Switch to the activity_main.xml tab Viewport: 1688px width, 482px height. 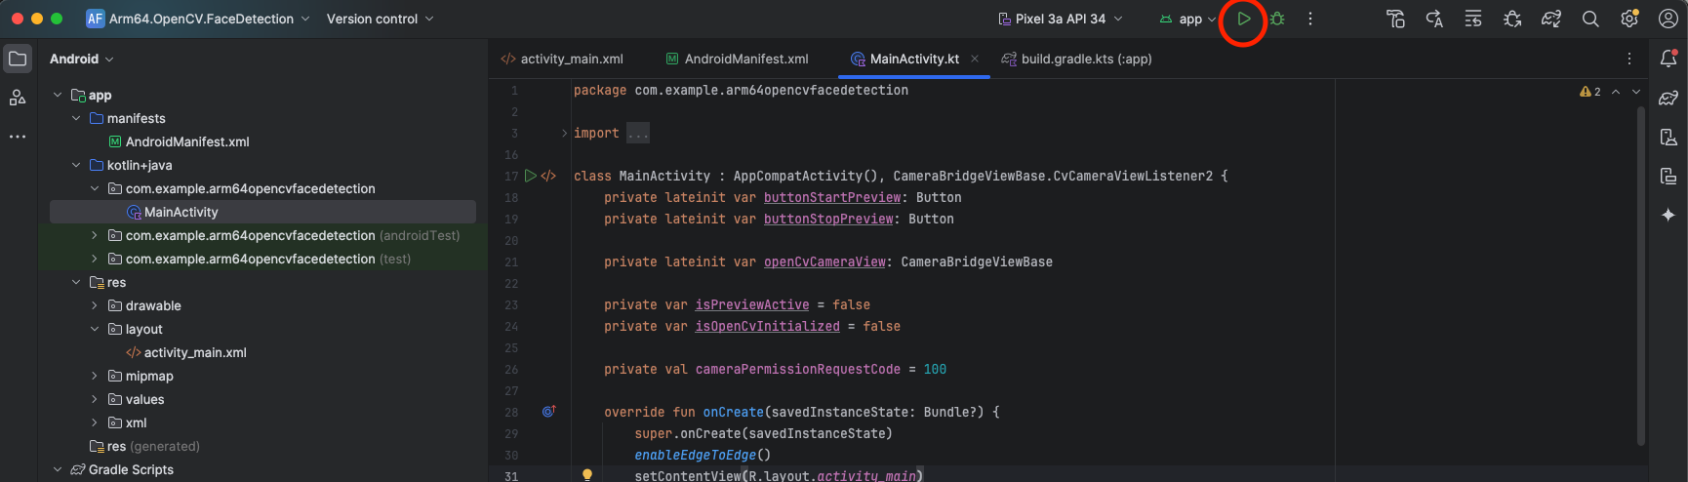point(562,59)
